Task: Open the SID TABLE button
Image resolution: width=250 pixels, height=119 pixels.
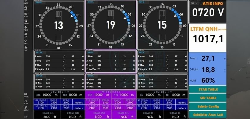Action: pos(207,98)
